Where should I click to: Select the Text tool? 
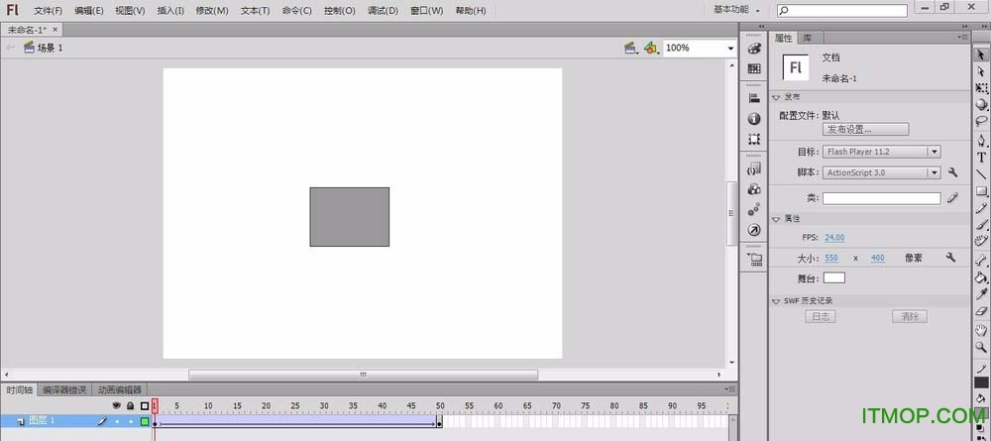[981, 158]
